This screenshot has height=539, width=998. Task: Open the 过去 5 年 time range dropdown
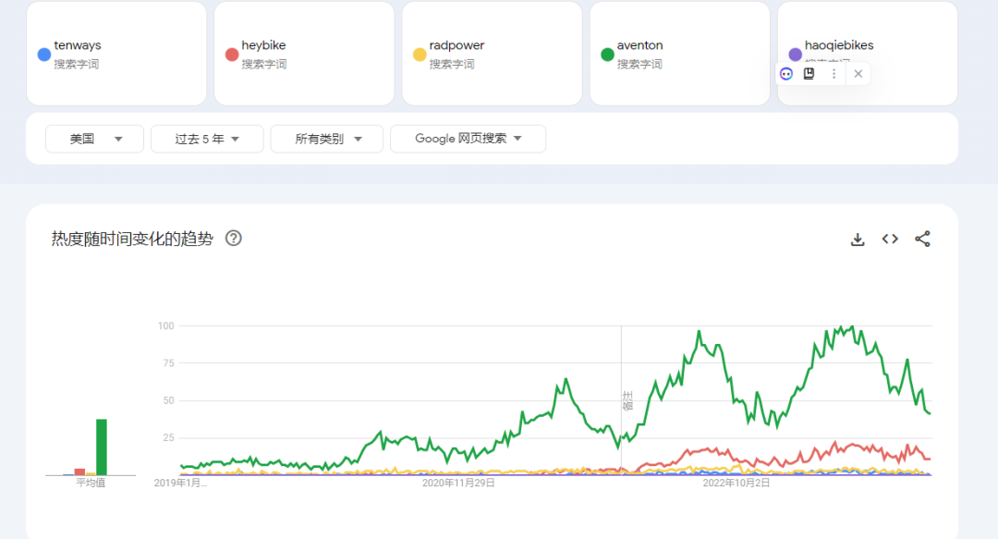click(207, 139)
